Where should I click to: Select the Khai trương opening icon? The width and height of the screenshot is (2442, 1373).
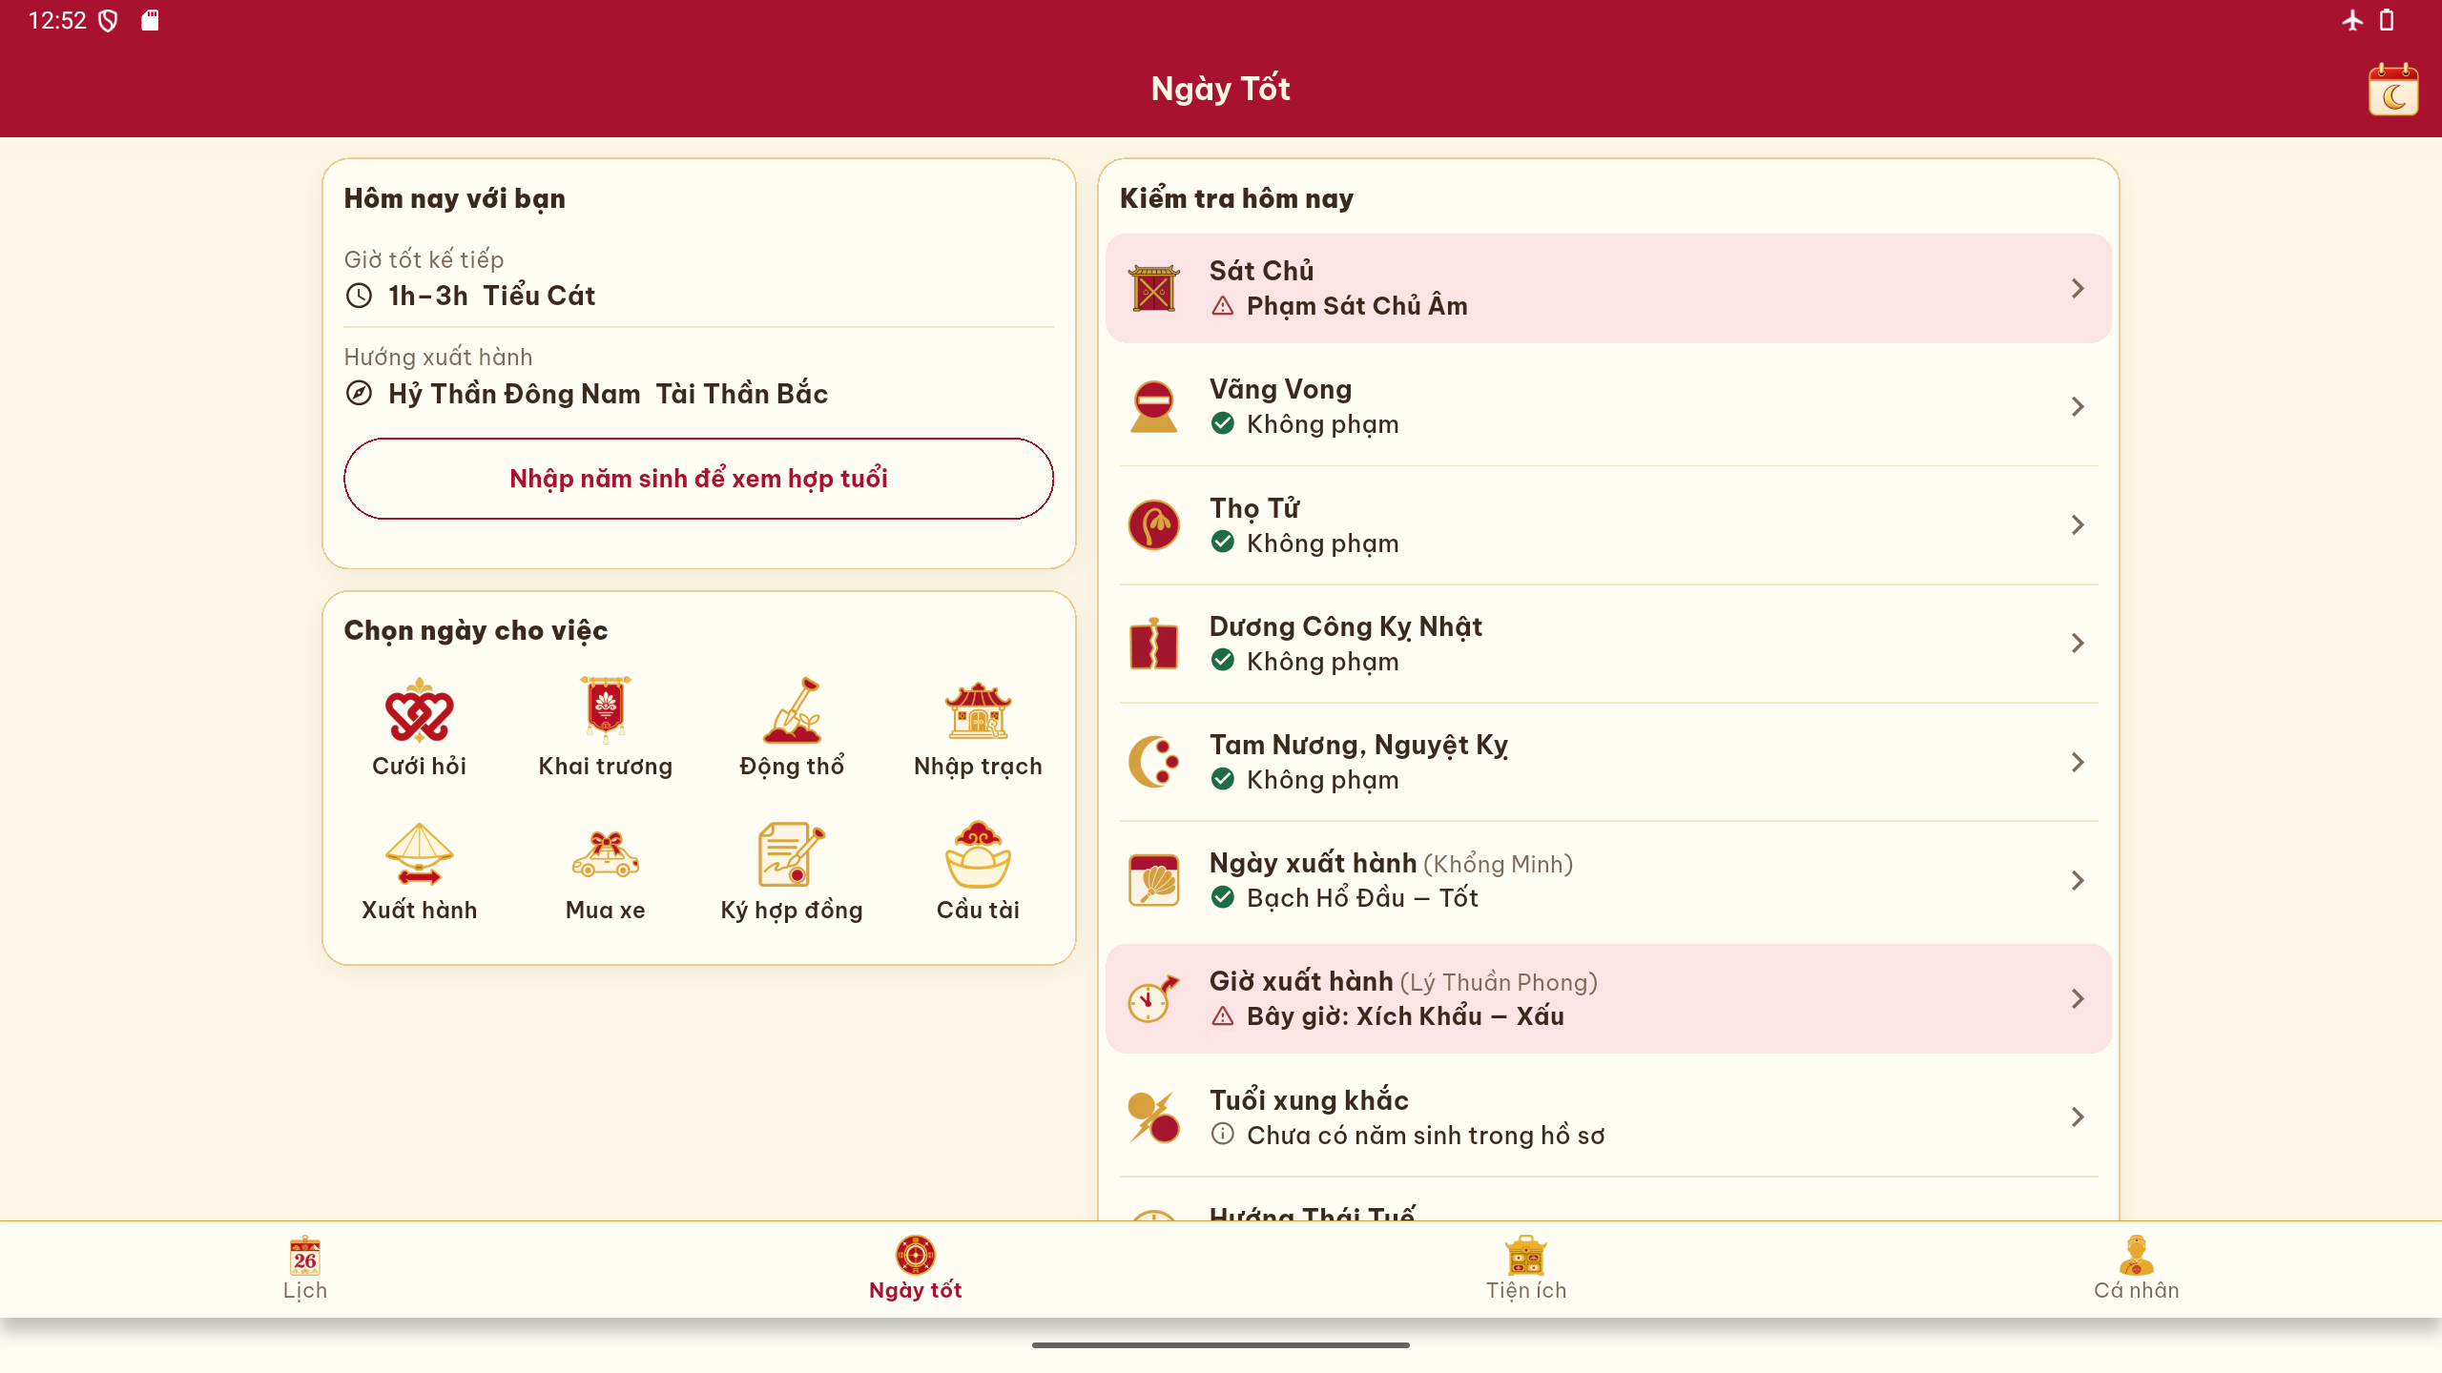coord(605,710)
